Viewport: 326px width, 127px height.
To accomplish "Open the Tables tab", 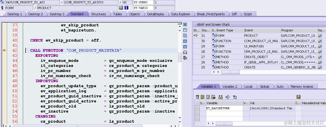I will (x=118, y=14).
